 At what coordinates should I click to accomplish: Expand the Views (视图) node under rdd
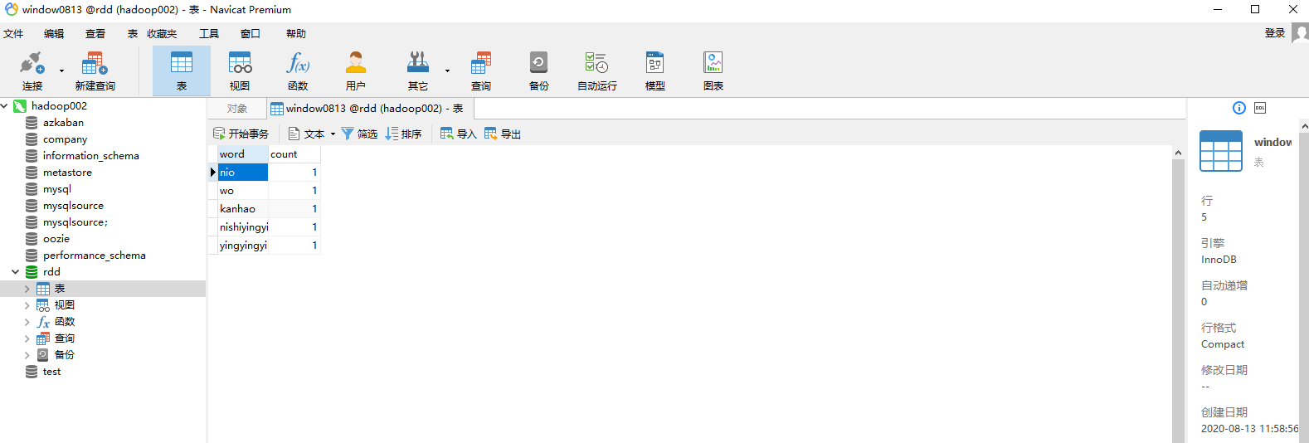[27, 305]
